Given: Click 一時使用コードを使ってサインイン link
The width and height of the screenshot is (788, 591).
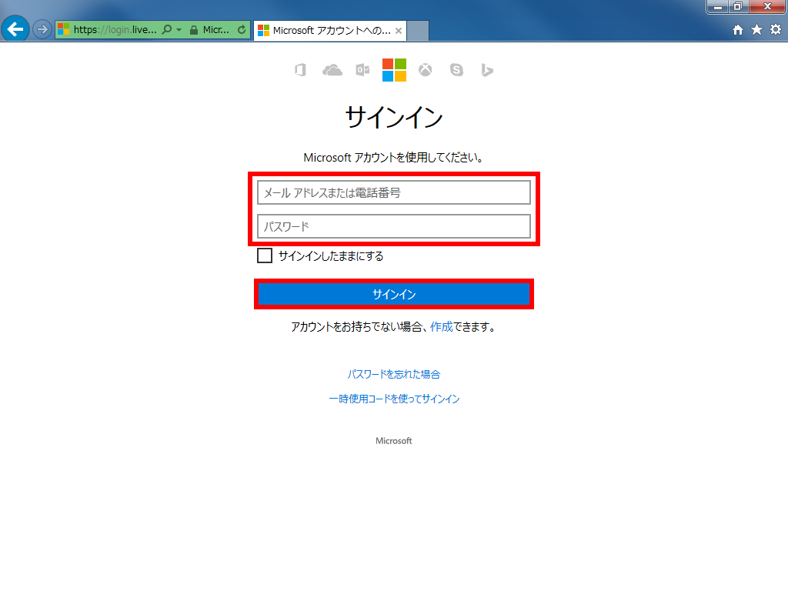Looking at the screenshot, I should [394, 399].
